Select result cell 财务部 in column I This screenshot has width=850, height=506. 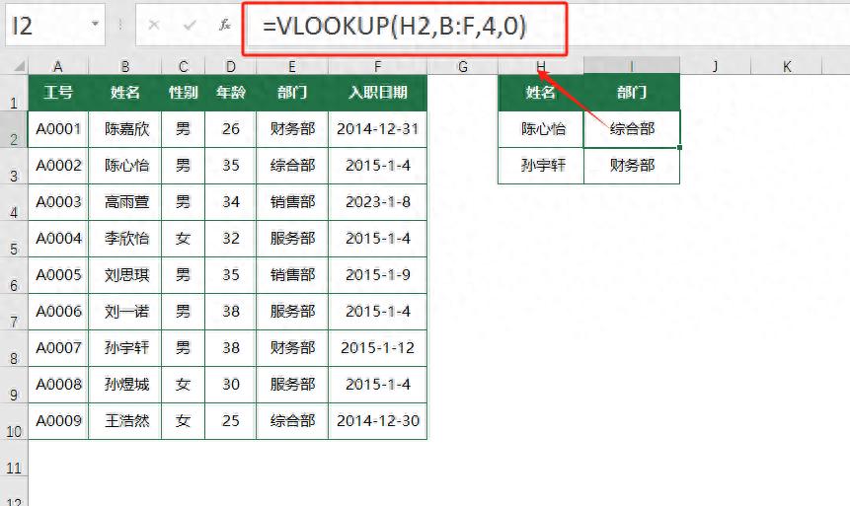tap(632, 166)
